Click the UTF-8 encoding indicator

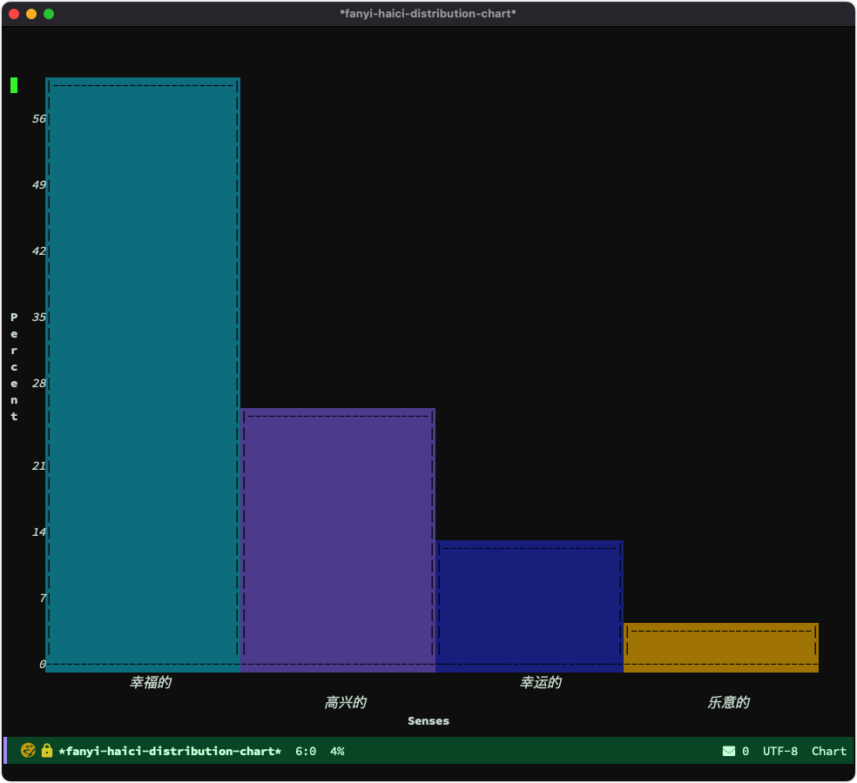point(780,752)
